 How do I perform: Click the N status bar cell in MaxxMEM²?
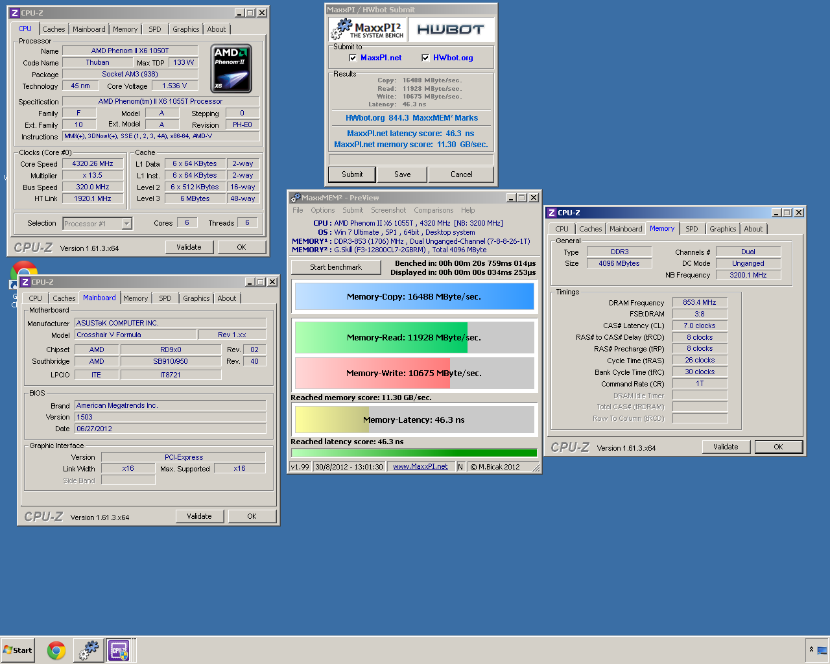(460, 466)
